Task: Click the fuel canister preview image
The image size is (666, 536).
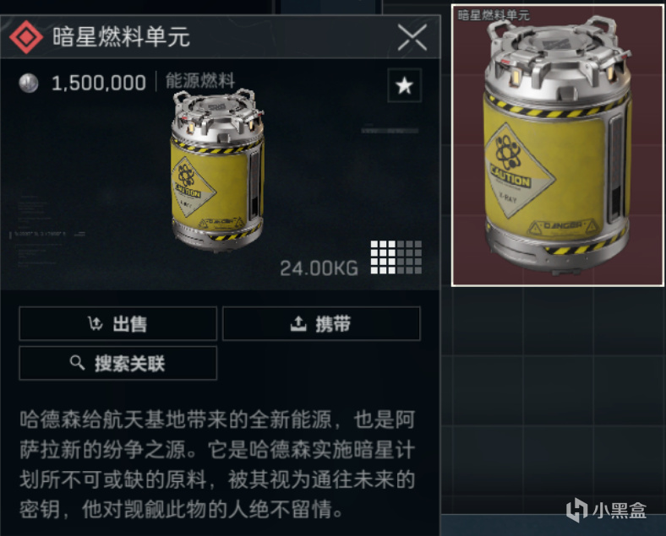Action: click(217, 171)
